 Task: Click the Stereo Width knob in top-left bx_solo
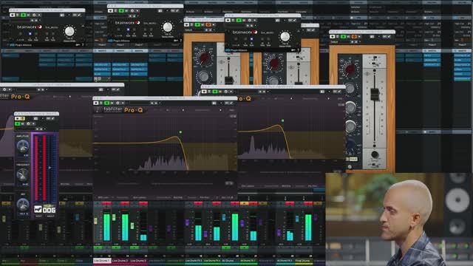coord(69,31)
